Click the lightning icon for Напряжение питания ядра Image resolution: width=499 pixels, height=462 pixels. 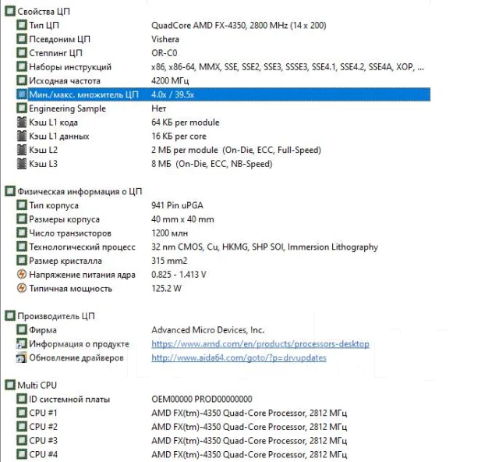(22, 275)
